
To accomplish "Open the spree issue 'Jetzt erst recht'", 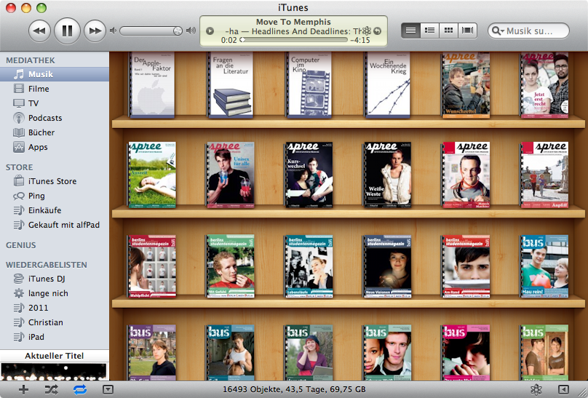I will tap(544, 85).
